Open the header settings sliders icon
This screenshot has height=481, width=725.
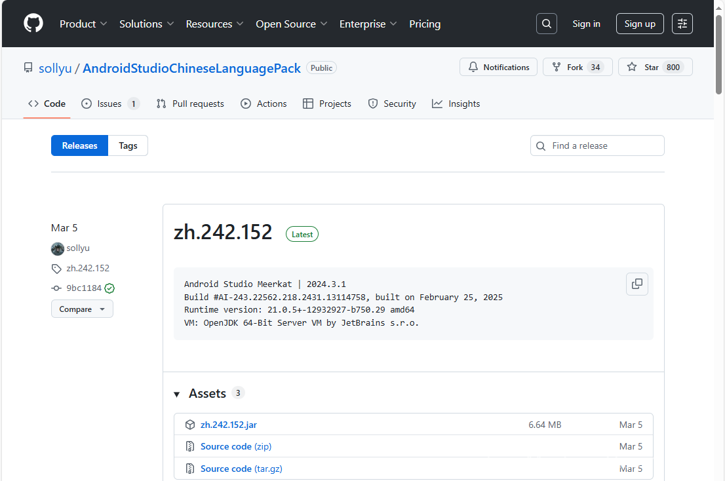(682, 24)
